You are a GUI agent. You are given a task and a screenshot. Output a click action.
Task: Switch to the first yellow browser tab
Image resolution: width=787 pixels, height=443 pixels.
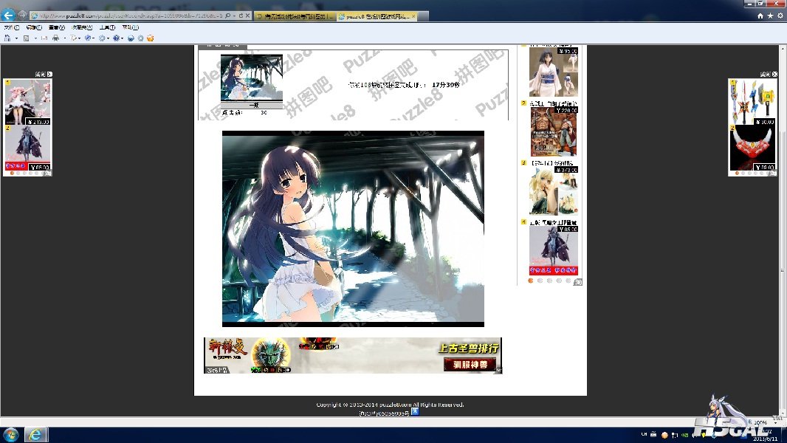click(295, 16)
